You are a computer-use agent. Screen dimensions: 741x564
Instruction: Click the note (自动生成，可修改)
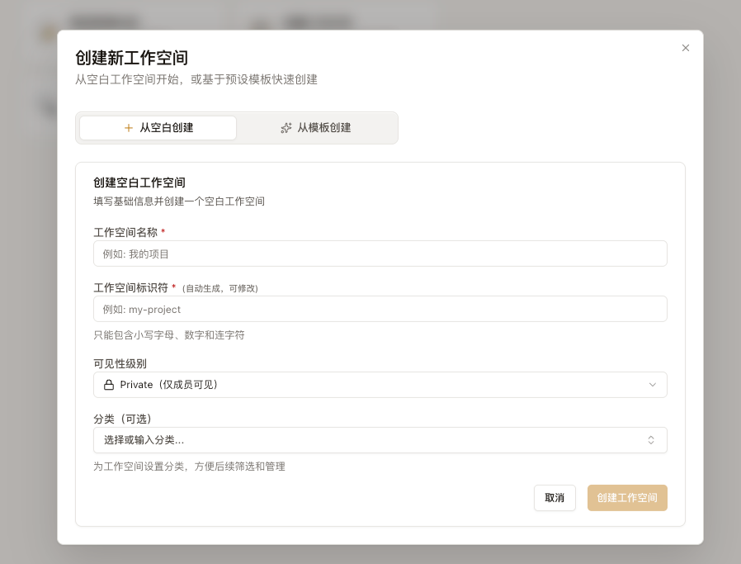click(x=219, y=288)
